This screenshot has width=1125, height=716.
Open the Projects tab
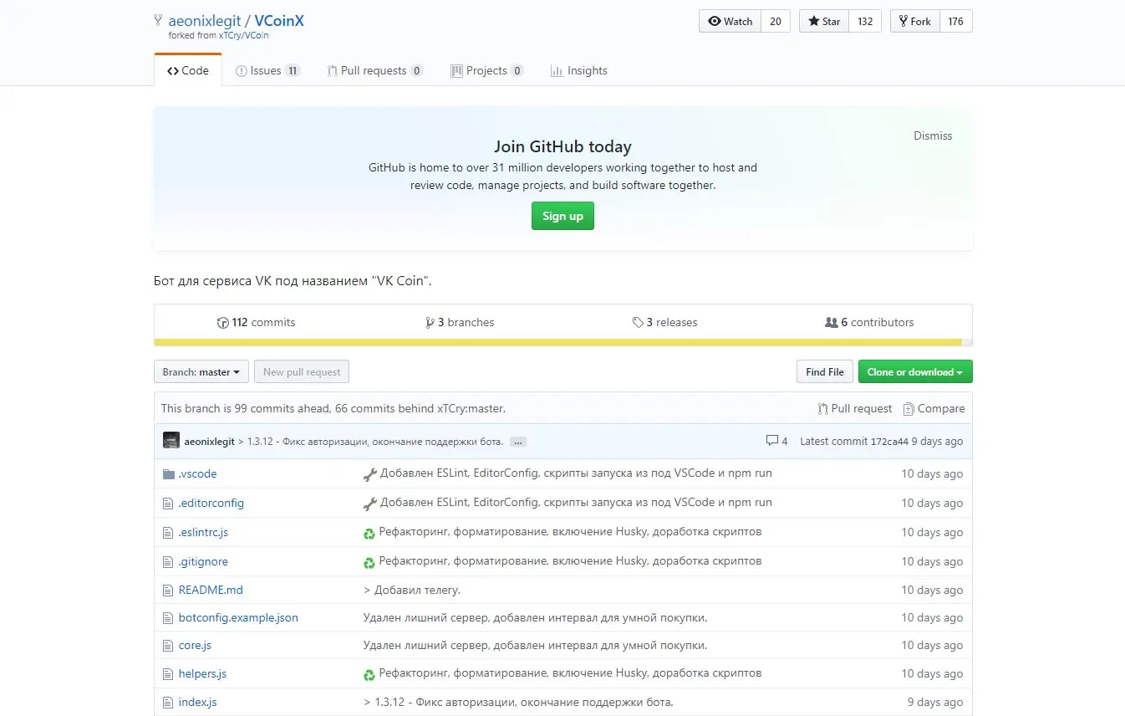(x=487, y=71)
